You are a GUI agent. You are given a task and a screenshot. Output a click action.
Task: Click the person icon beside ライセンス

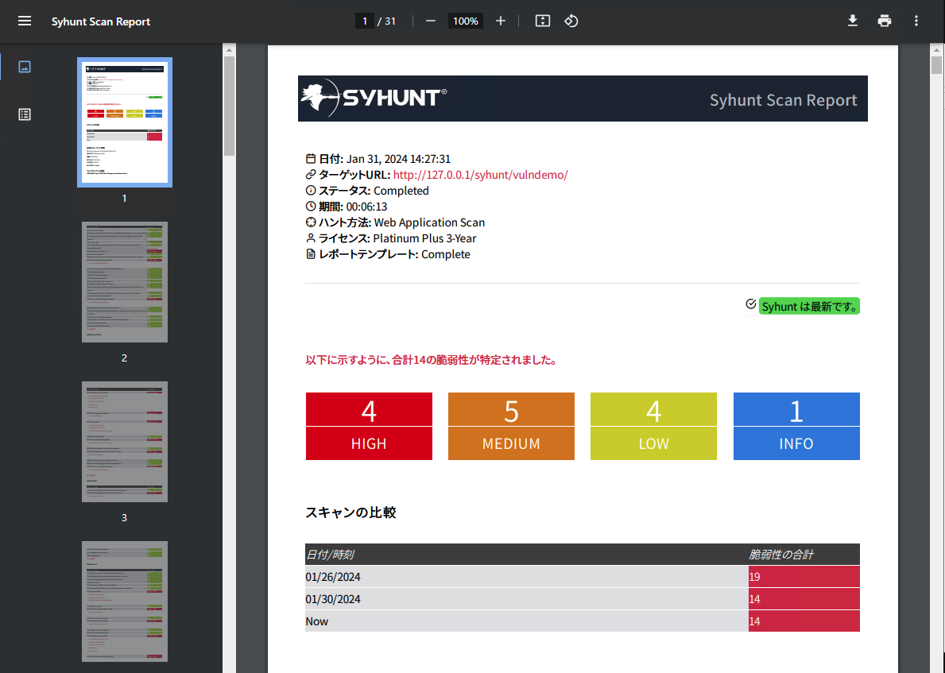pyautogui.click(x=311, y=238)
